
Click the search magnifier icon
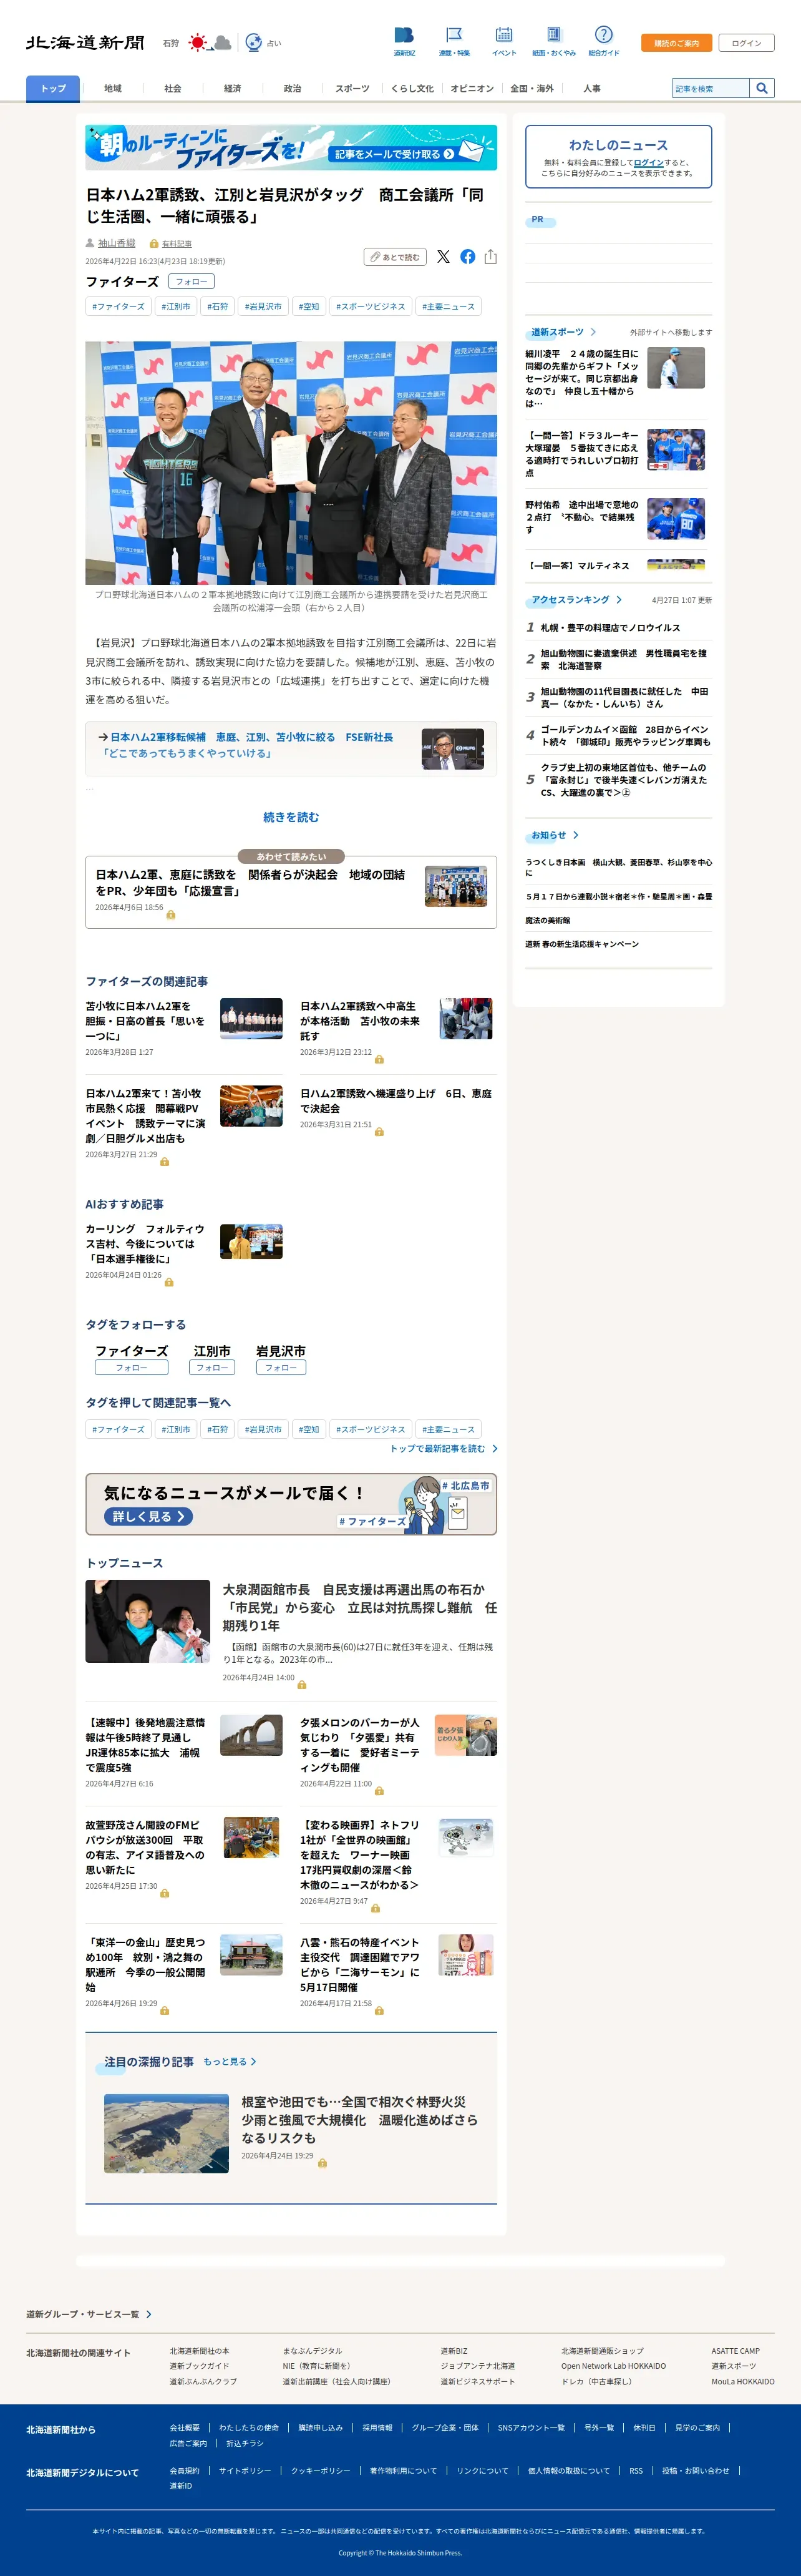[x=762, y=88]
